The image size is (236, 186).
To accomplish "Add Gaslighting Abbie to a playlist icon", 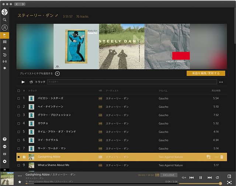I will click(209, 157).
